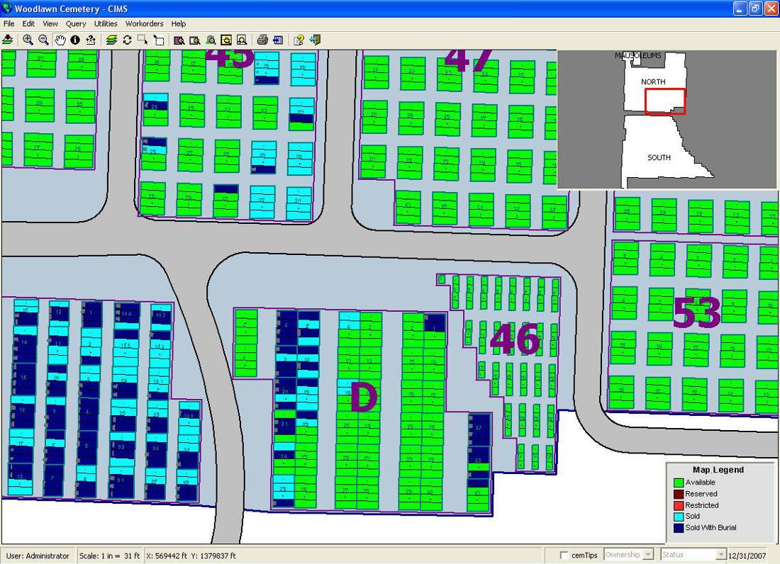Click NORTH area in the overview map
Image resolution: width=780 pixels, height=564 pixels.
(x=652, y=82)
